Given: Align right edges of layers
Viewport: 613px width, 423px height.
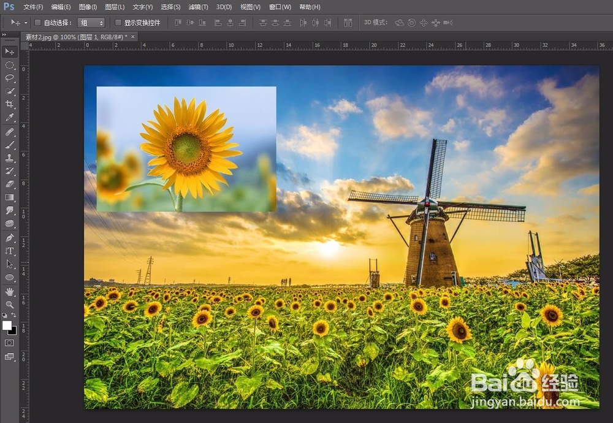Looking at the screenshot, I should (242, 23).
